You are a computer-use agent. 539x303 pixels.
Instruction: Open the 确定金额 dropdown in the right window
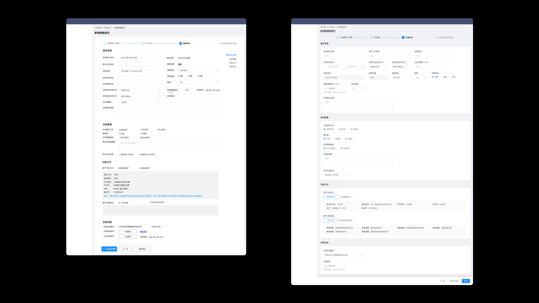(401, 78)
